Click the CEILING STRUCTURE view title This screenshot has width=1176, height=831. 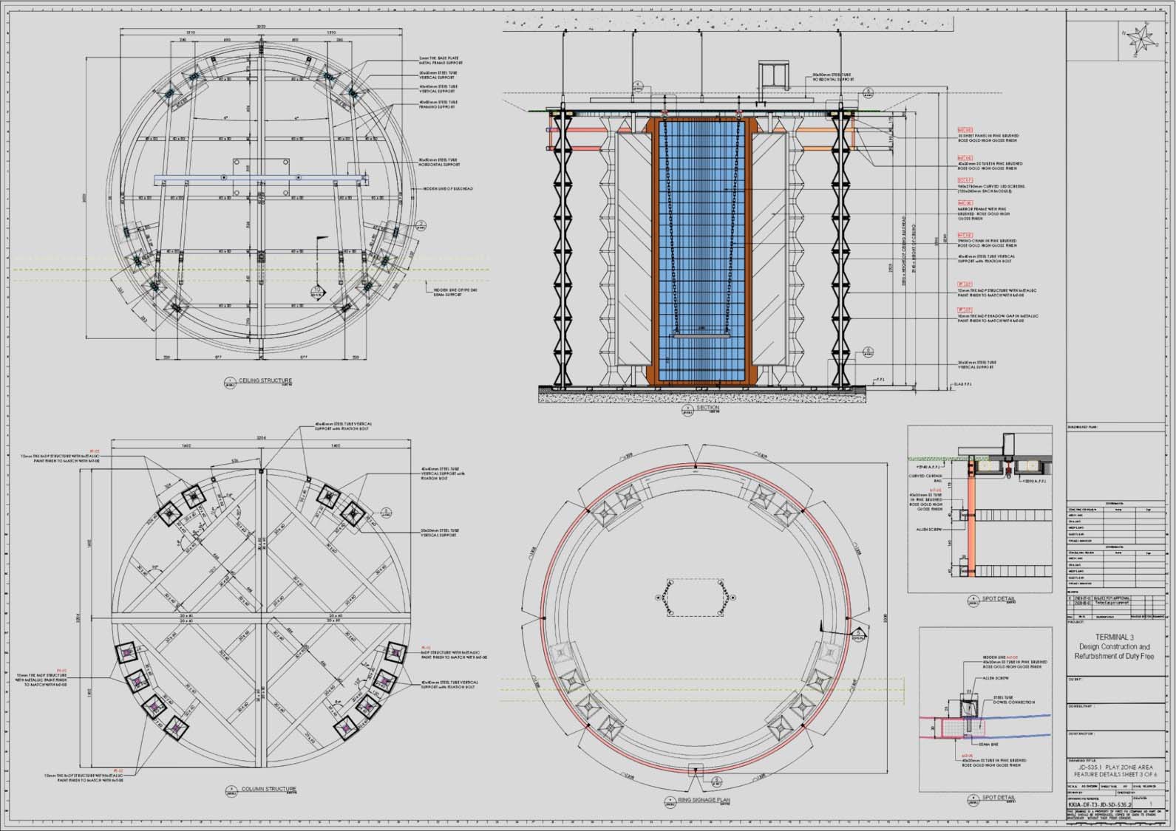(265, 380)
